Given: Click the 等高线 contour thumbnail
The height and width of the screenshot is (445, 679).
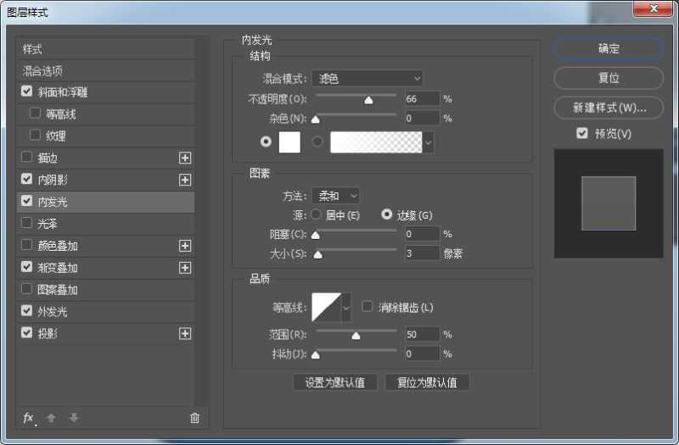Looking at the screenshot, I should (327, 308).
